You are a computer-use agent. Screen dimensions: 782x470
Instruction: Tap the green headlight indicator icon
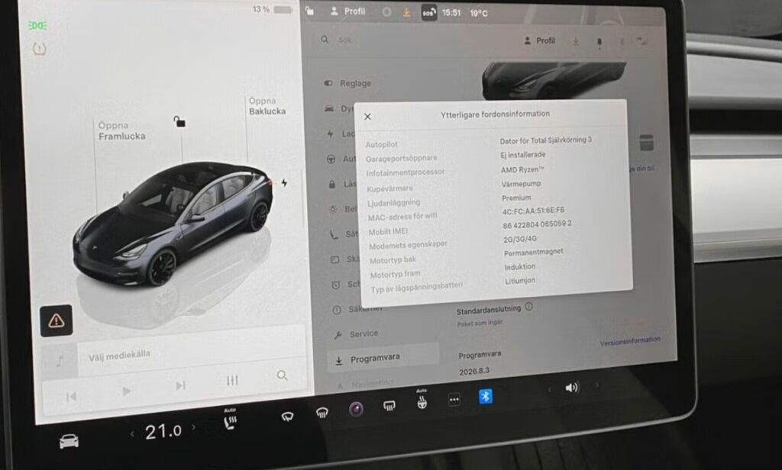coord(37,25)
